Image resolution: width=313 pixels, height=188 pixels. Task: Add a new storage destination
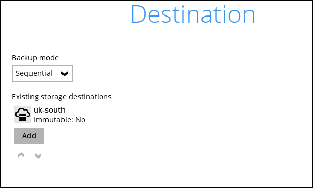click(29, 136)
